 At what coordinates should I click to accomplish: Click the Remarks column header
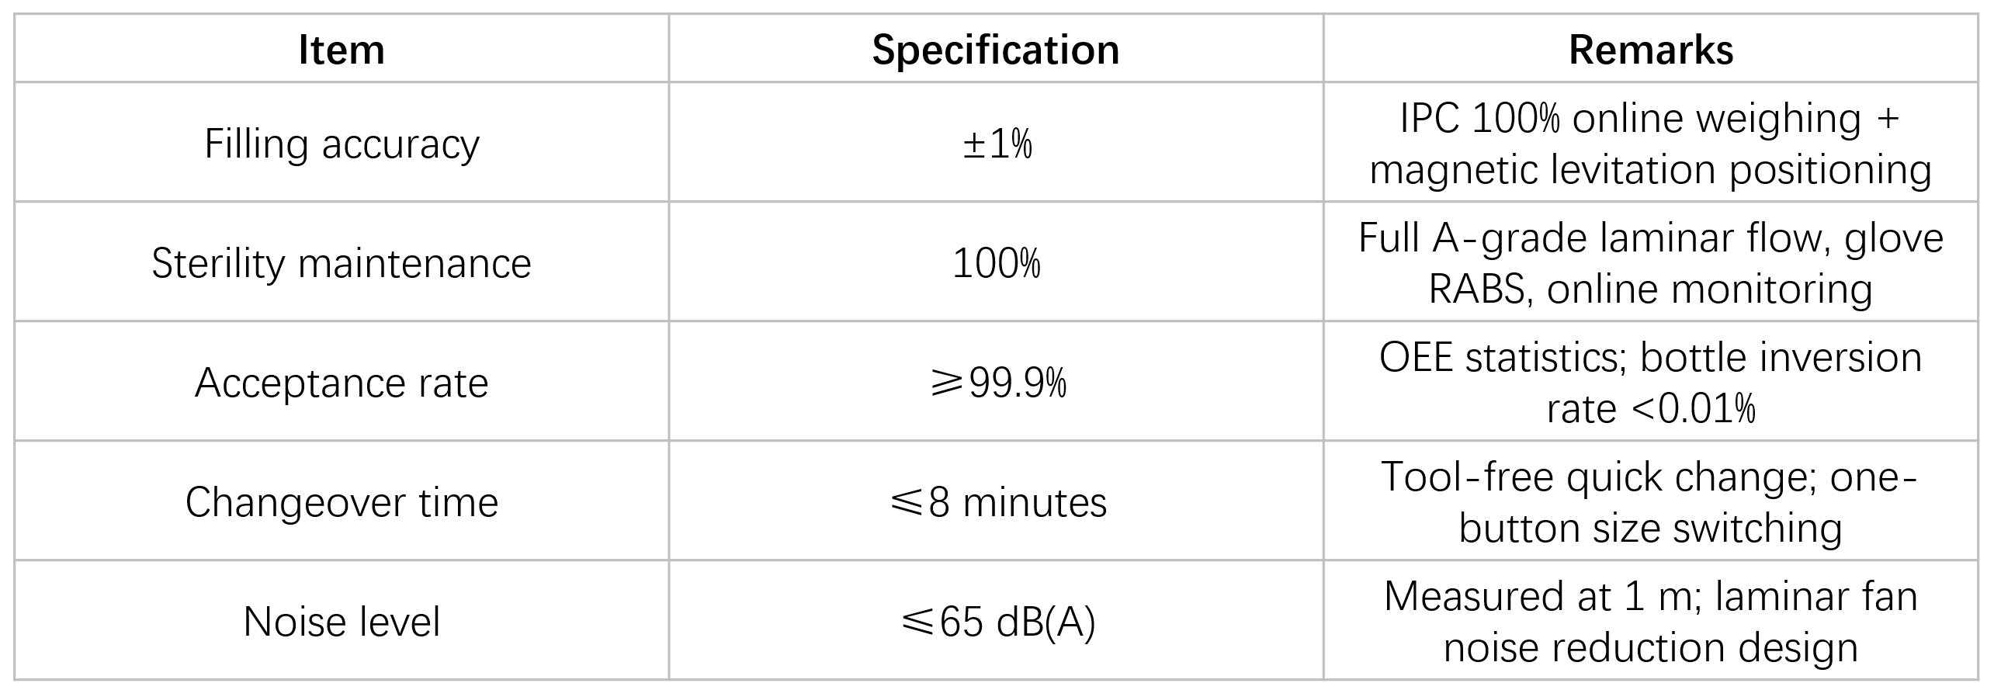tap(1650, 50)
